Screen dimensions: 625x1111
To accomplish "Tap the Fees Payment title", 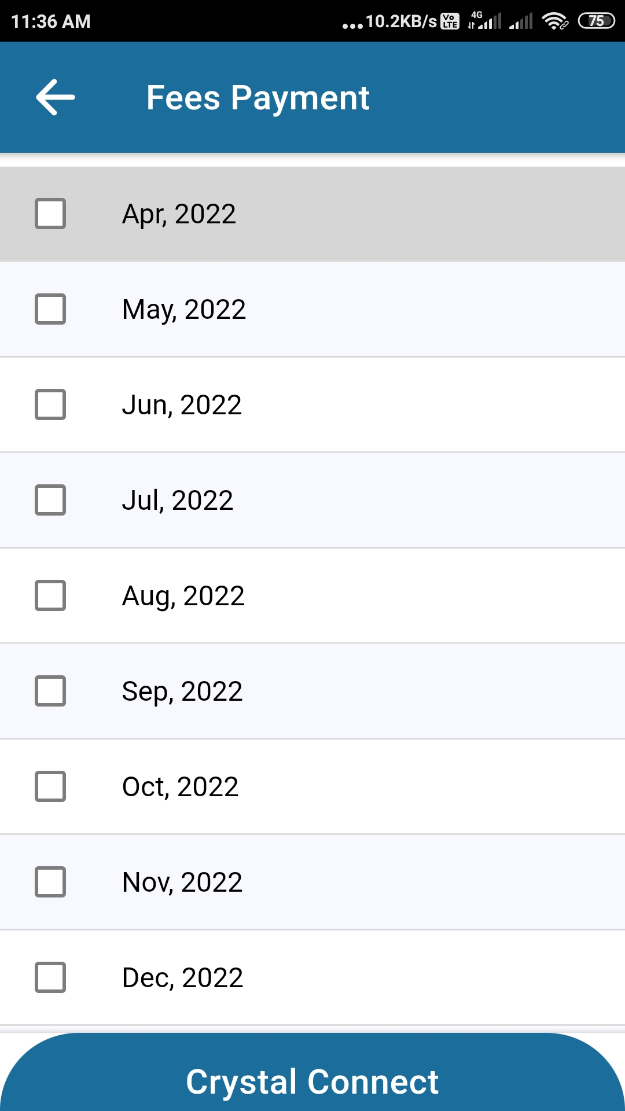I will (x=258, y=98).
